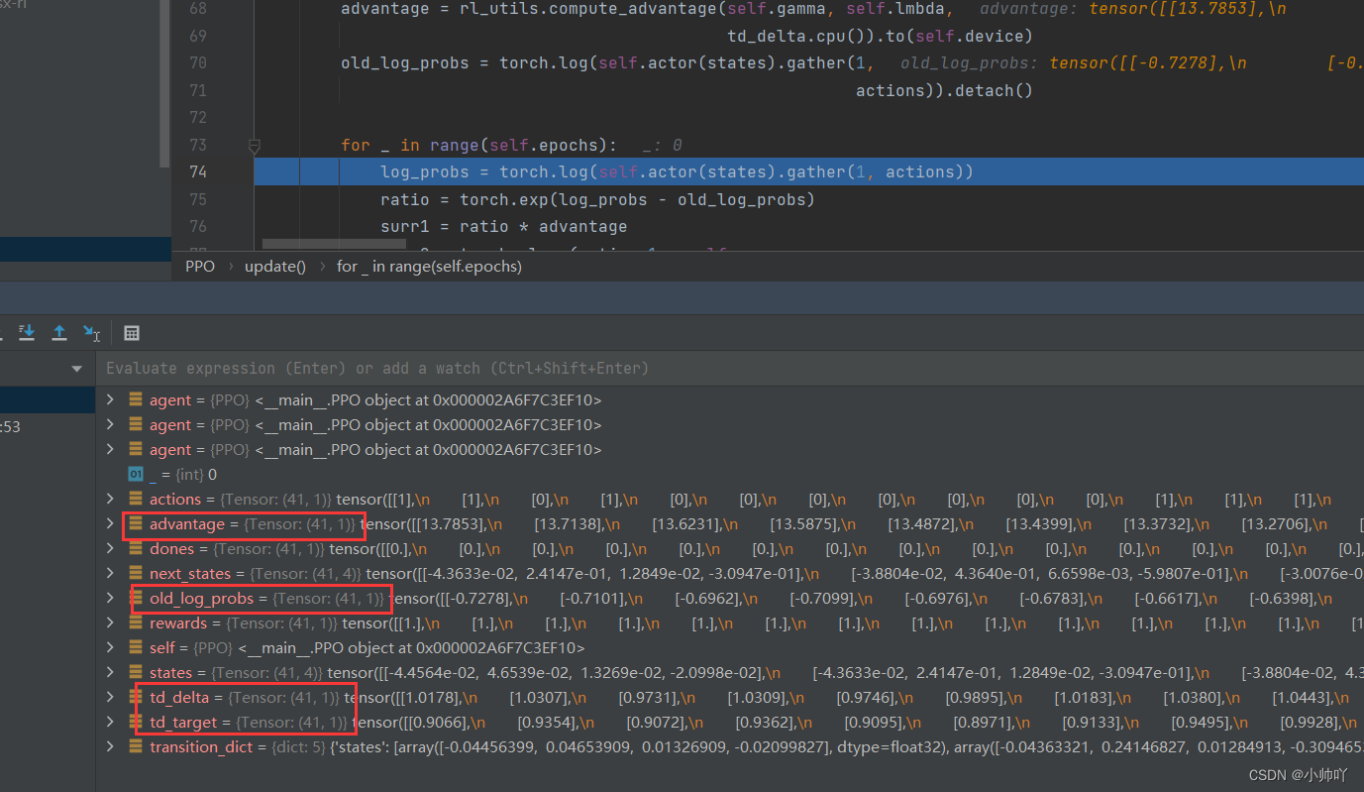1364x792 pixels.
Task: Select the transition_dict variable row text
Action: click(x=756, y=746)
